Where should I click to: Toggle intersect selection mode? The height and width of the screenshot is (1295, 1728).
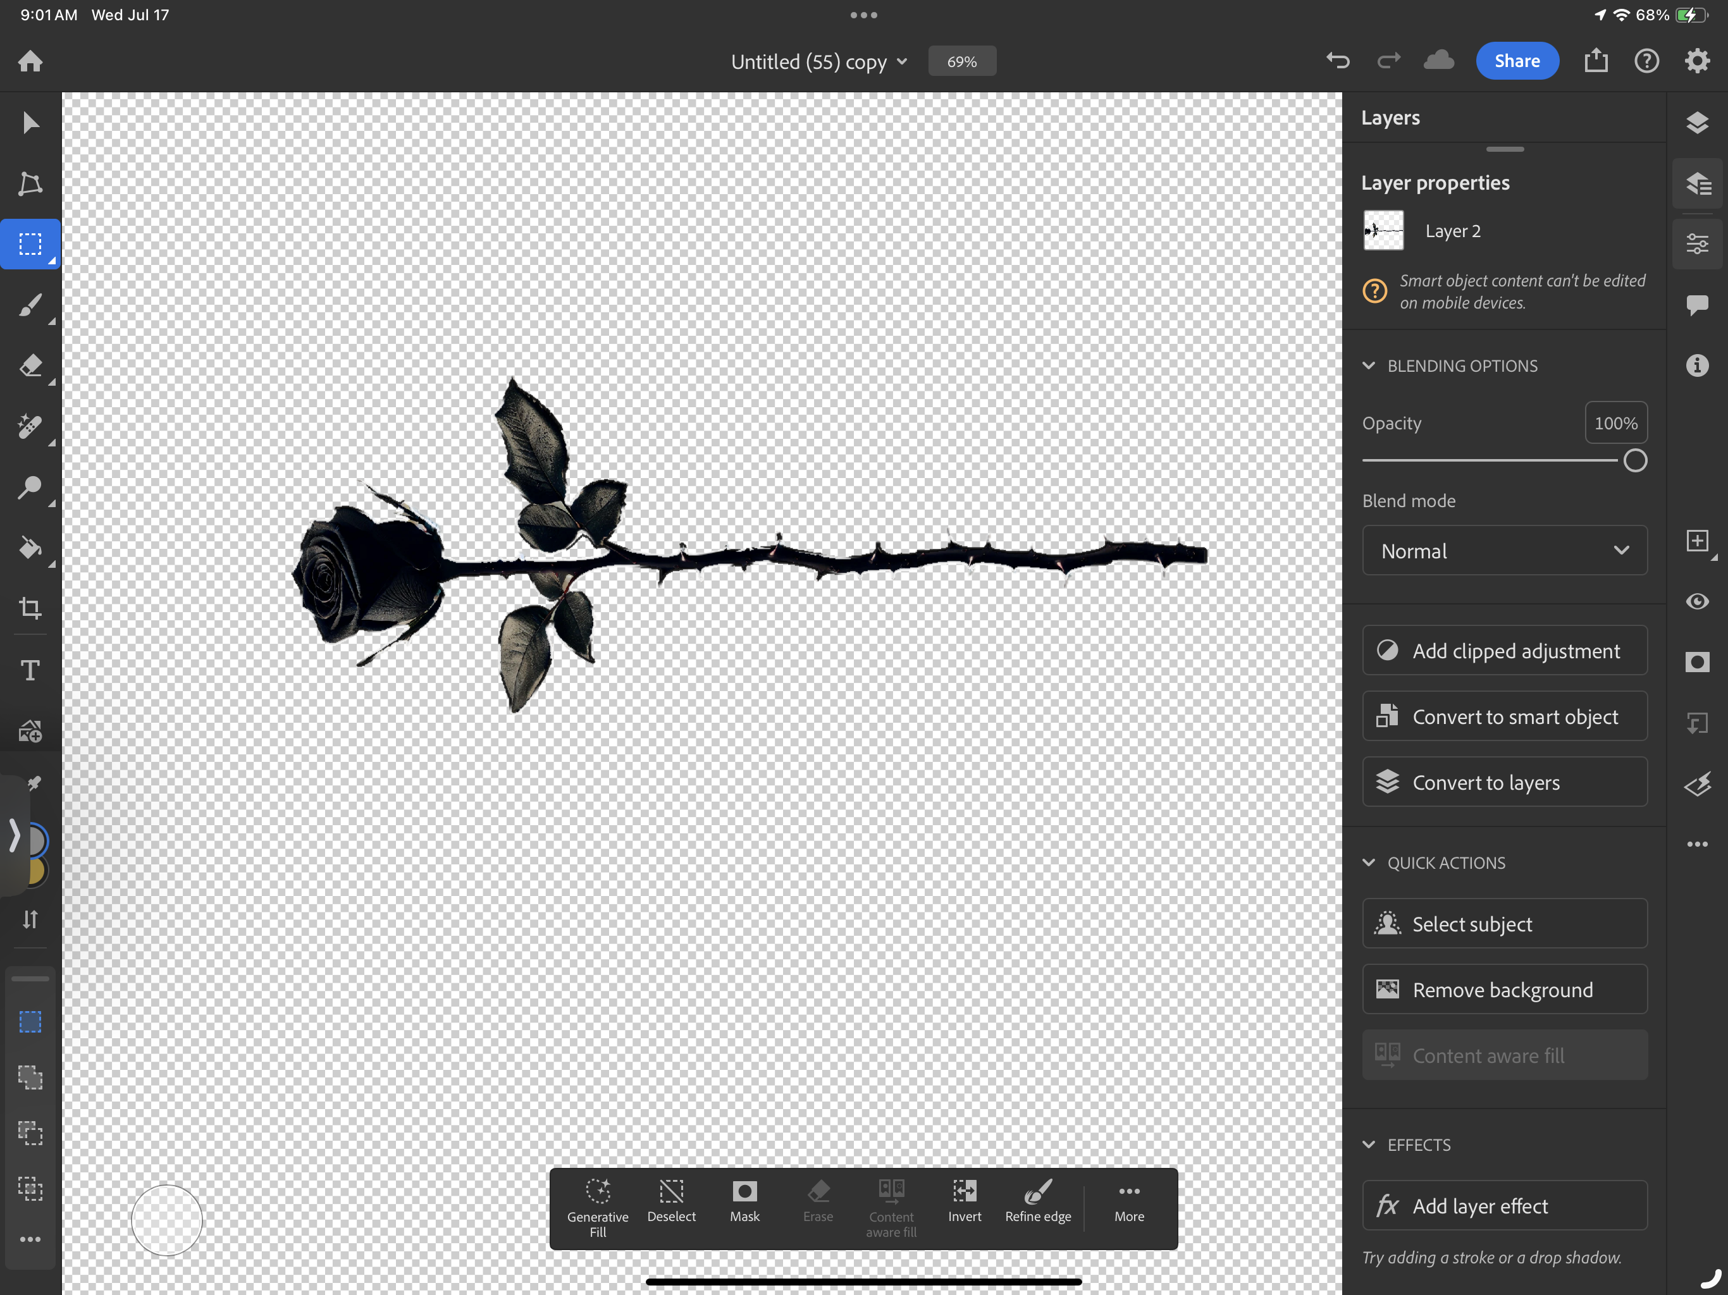coord(30,1189)
